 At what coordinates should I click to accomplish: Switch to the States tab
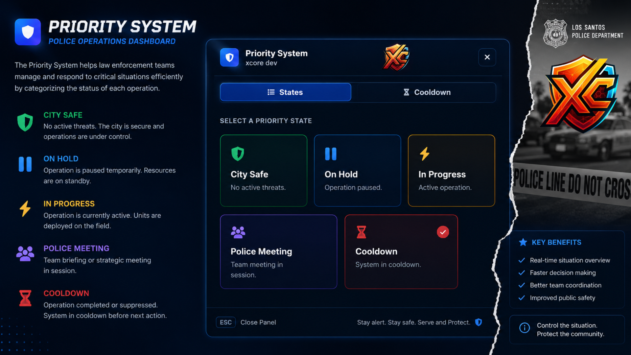[x=286, y=92]
